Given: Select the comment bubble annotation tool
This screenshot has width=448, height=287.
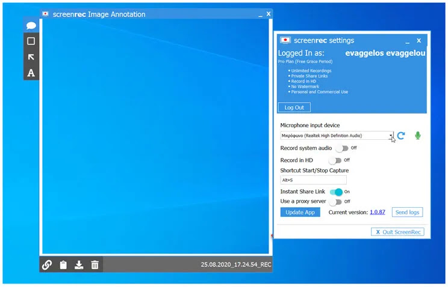Looking at the screenshot, I should click(31, 26).
